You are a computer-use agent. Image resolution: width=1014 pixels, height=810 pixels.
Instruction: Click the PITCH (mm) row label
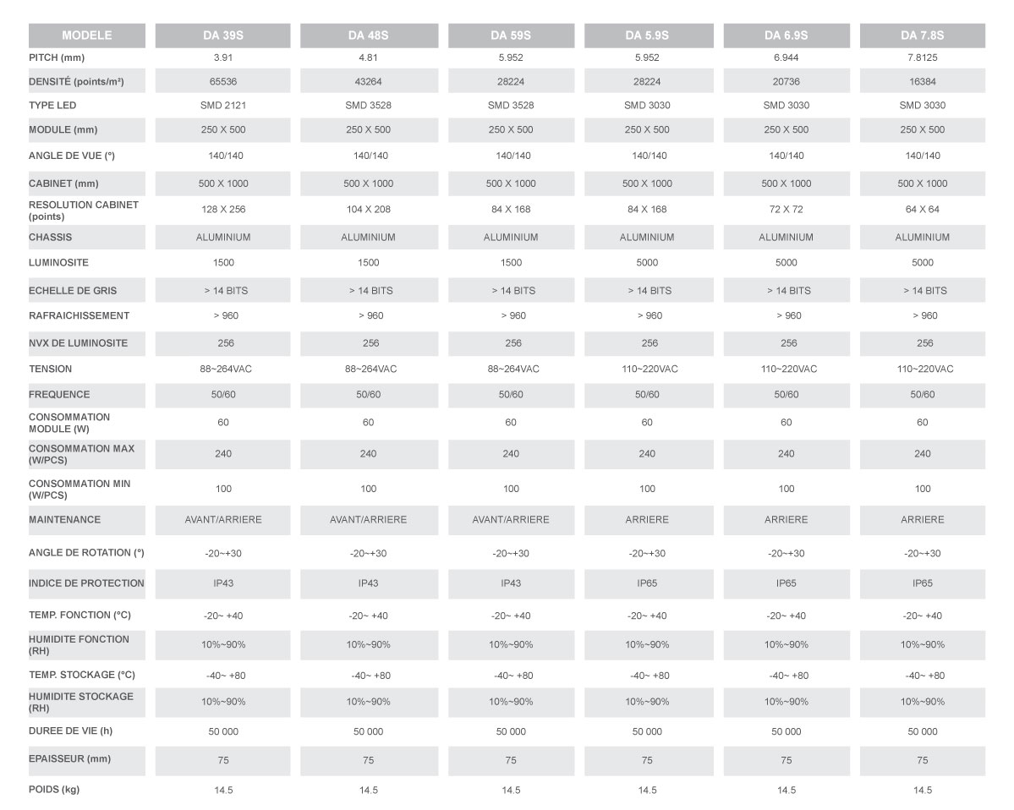(x=57, y=57)
